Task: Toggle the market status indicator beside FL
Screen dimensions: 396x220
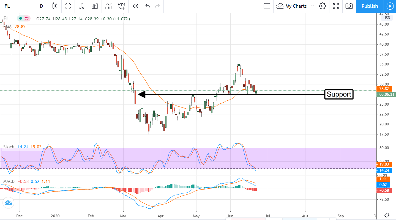Action: coord(20,19)
